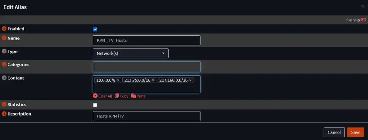Click the info icon beside Categories
This screenshot has width=368, height=140.
pos(4,65)
